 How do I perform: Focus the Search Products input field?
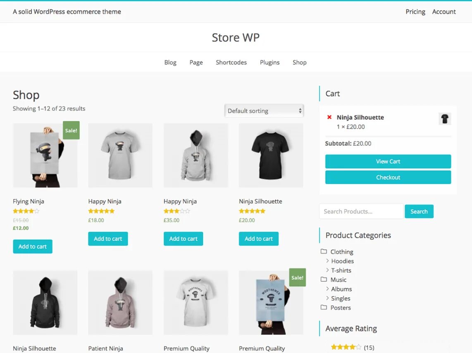click(x=361, y=211)
